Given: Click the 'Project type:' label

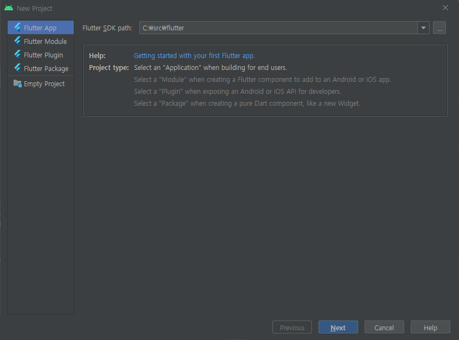Looking at the screenshot, I should [109, 68].
